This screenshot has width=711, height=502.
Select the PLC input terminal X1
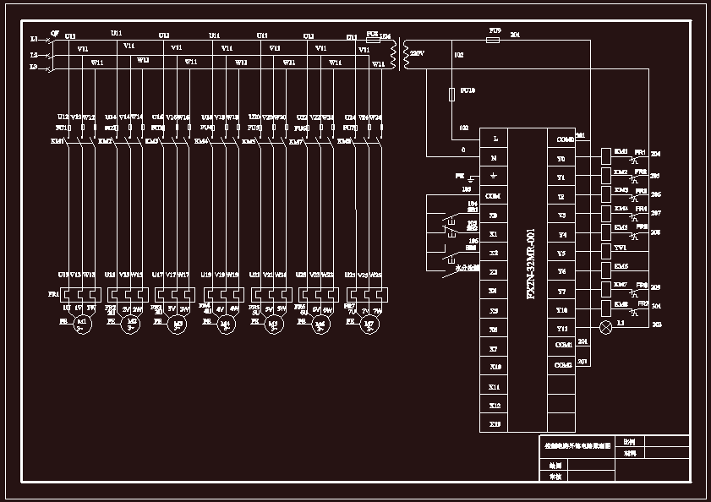[494, 234]
